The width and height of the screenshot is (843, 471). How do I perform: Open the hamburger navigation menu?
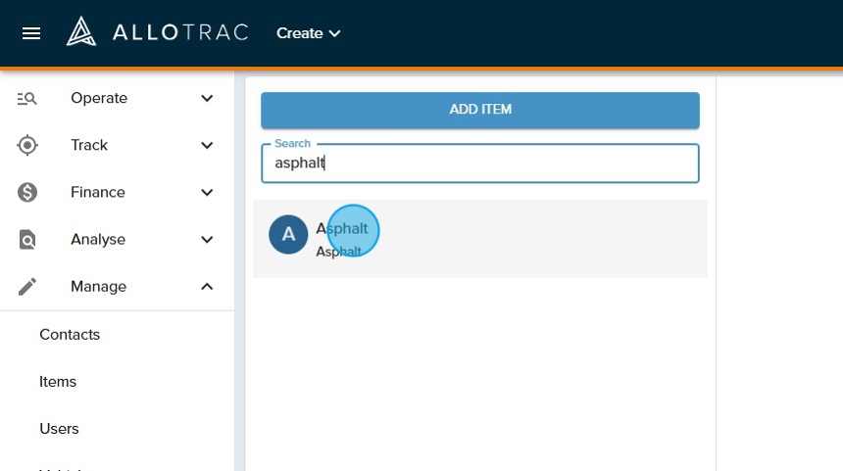(31, 33)
